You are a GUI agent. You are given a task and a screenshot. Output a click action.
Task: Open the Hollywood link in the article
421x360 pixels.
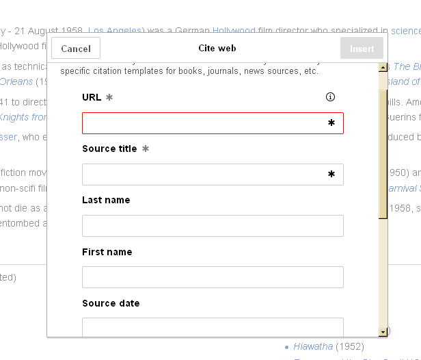(234, 31)
